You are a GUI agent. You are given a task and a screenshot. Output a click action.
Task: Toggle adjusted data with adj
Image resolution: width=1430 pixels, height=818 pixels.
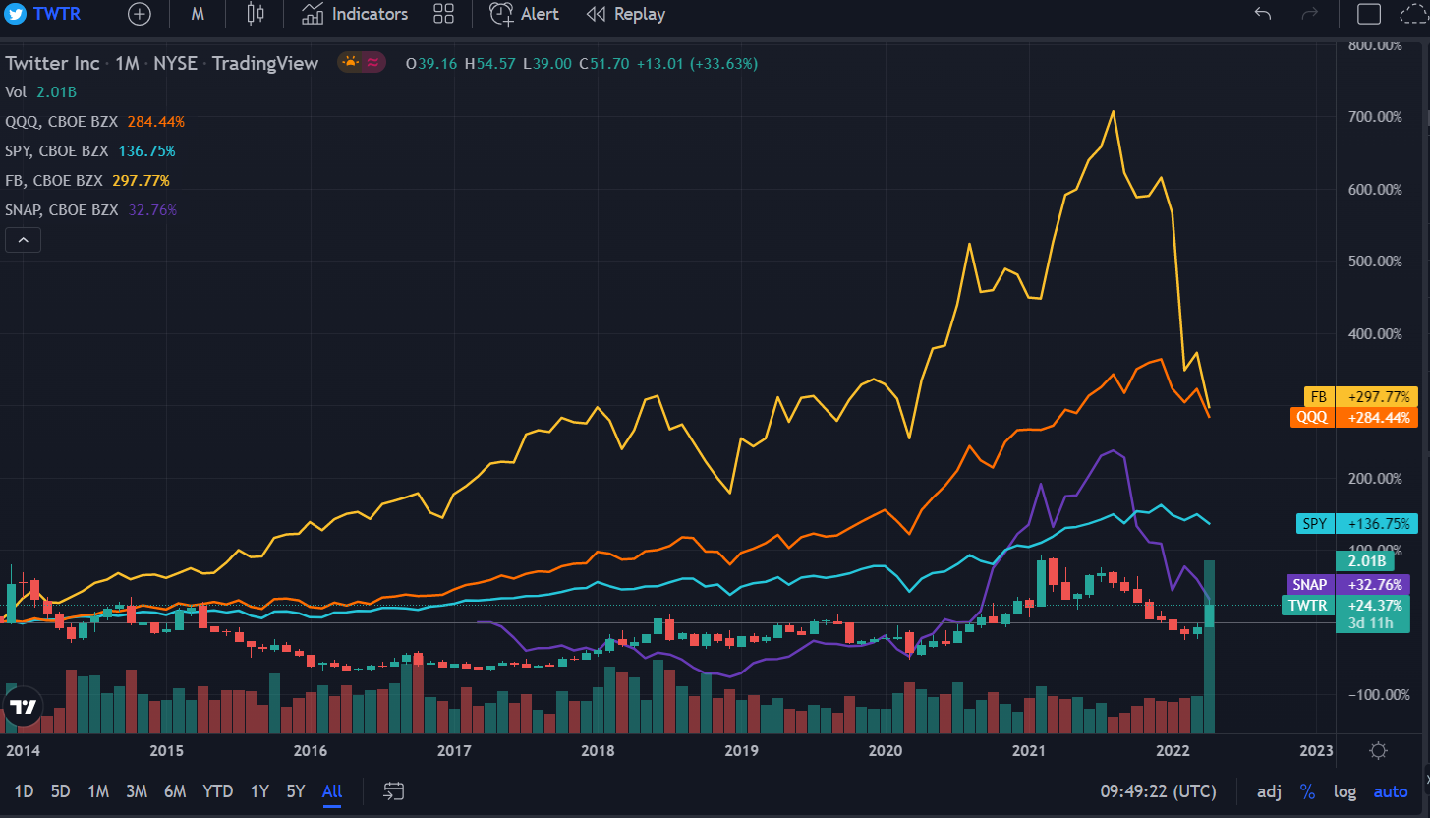[x=1269, y=791]
